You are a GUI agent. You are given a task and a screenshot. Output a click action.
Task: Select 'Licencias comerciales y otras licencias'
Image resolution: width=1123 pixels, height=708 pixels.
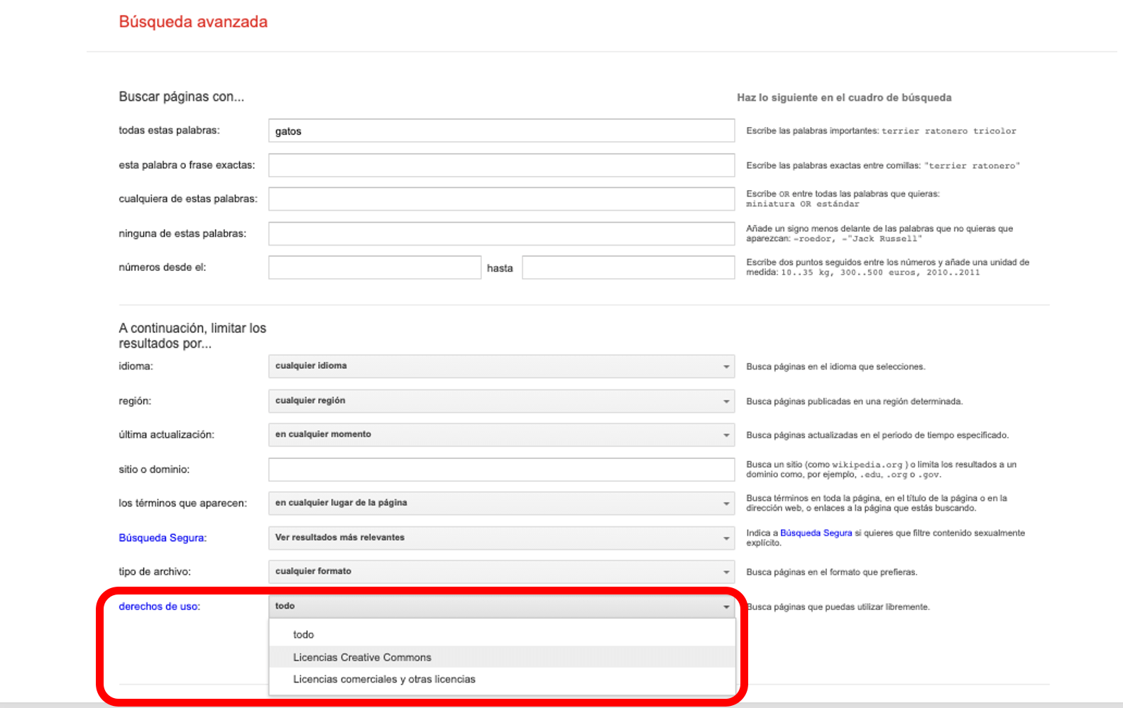tap(384, 680)
